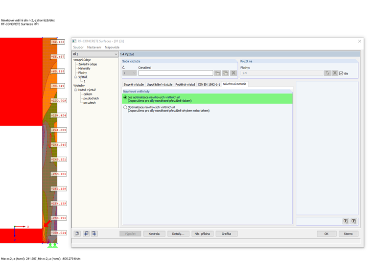Click left default settings icon in right panel
Screen dimensions: 372x279
tap(346, 221)
